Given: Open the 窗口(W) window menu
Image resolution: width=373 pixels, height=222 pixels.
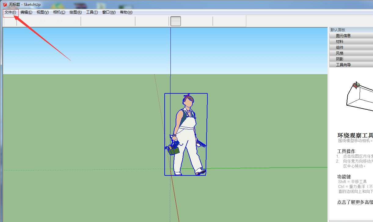Looking at the screenshot, I should coord(109,12).
